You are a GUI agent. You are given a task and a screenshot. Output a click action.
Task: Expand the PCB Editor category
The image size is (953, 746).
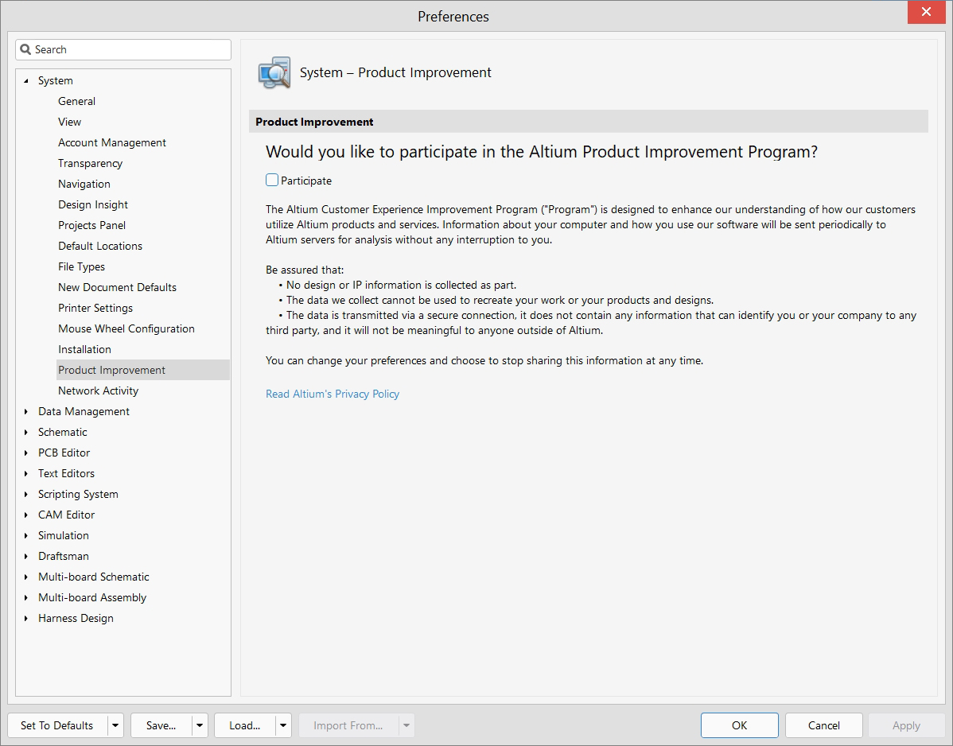coord(26,453)
